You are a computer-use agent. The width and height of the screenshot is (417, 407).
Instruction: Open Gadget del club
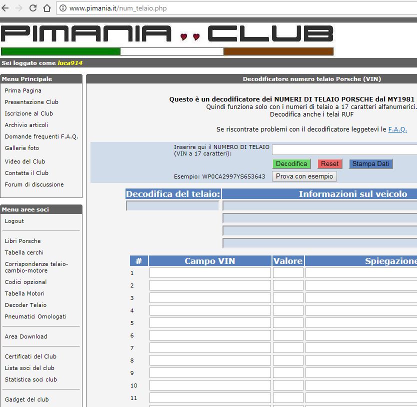point(26,399)
